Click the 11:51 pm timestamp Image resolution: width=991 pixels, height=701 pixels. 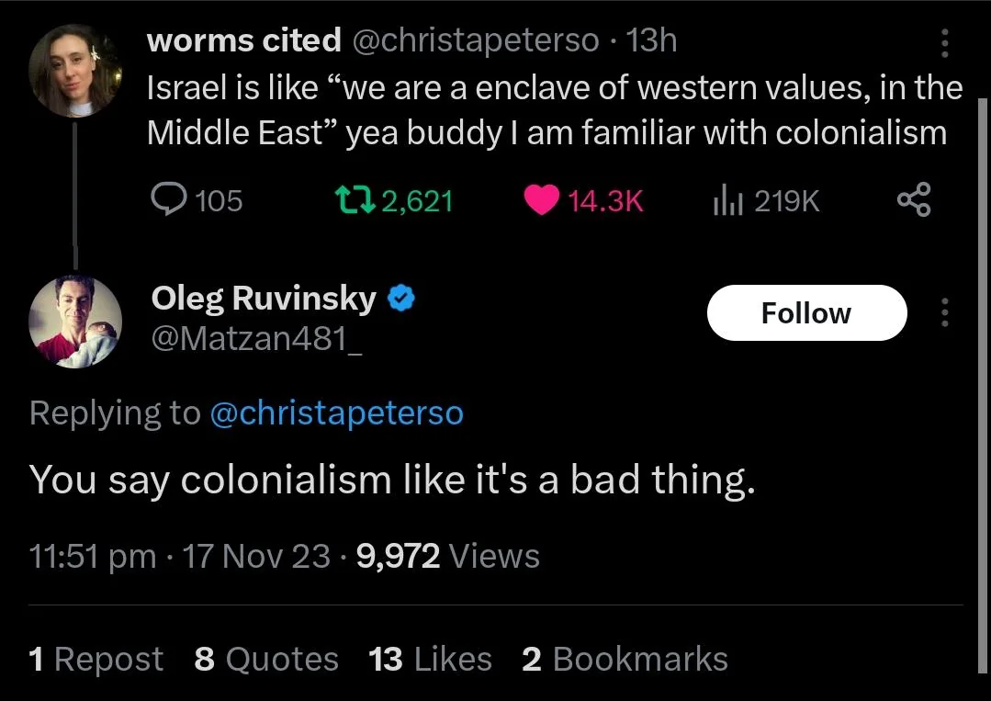[92, 557]
